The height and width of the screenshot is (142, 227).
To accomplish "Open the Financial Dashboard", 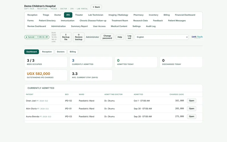I will pos(185,15).
